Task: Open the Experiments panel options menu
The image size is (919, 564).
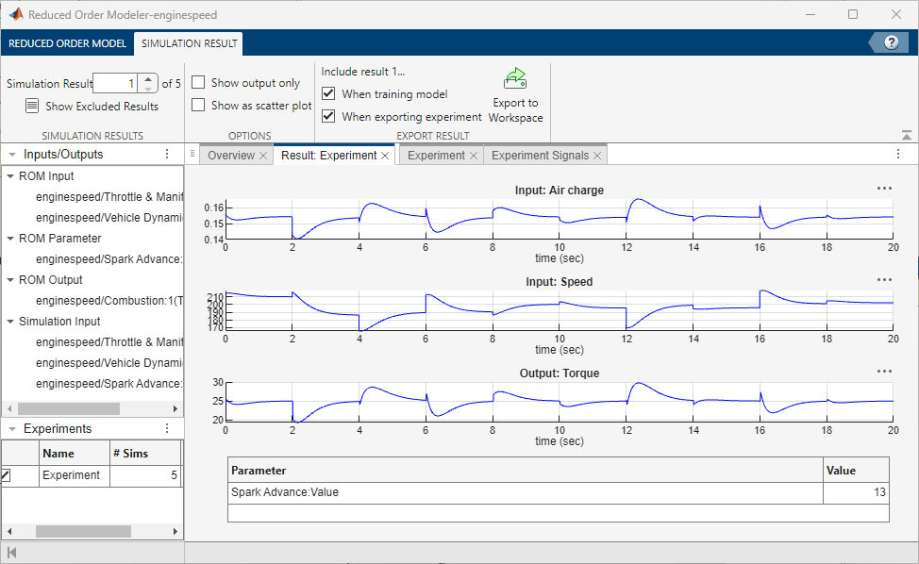Action: (167, 428)
